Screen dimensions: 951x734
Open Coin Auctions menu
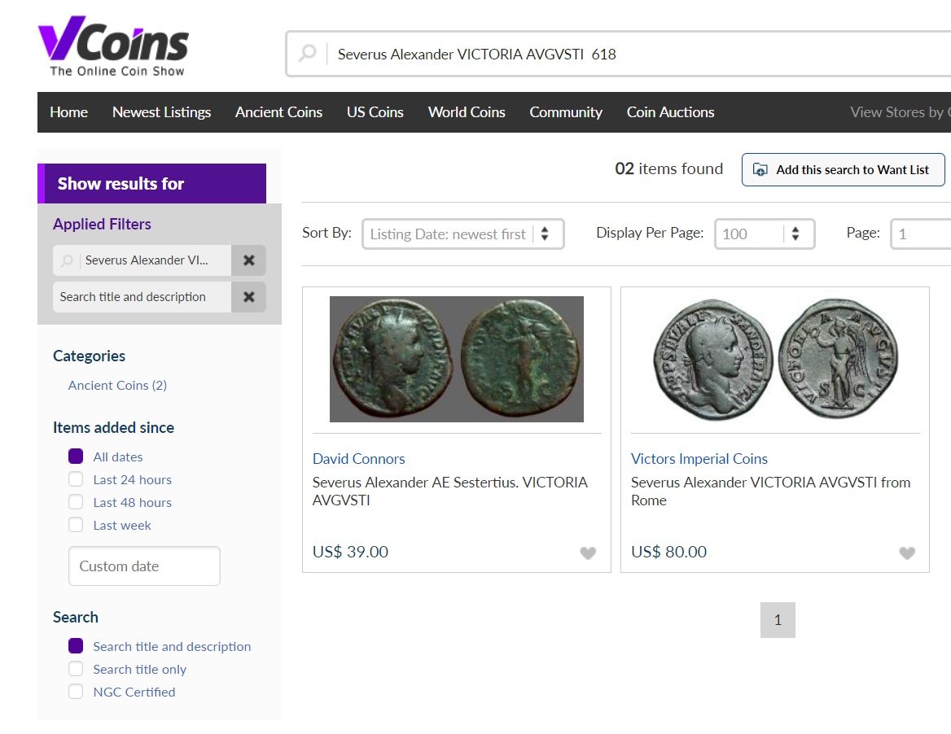pyautogui.click(x=670, y=112)
